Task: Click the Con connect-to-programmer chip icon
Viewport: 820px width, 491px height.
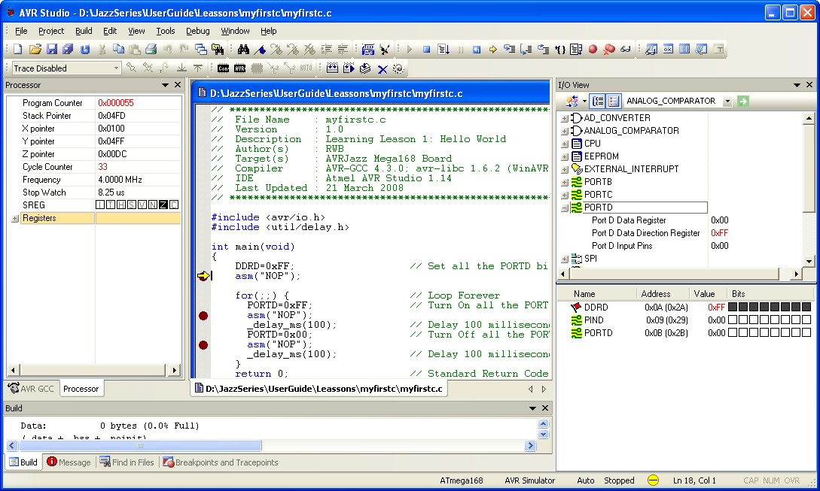Action: (224, 68)
